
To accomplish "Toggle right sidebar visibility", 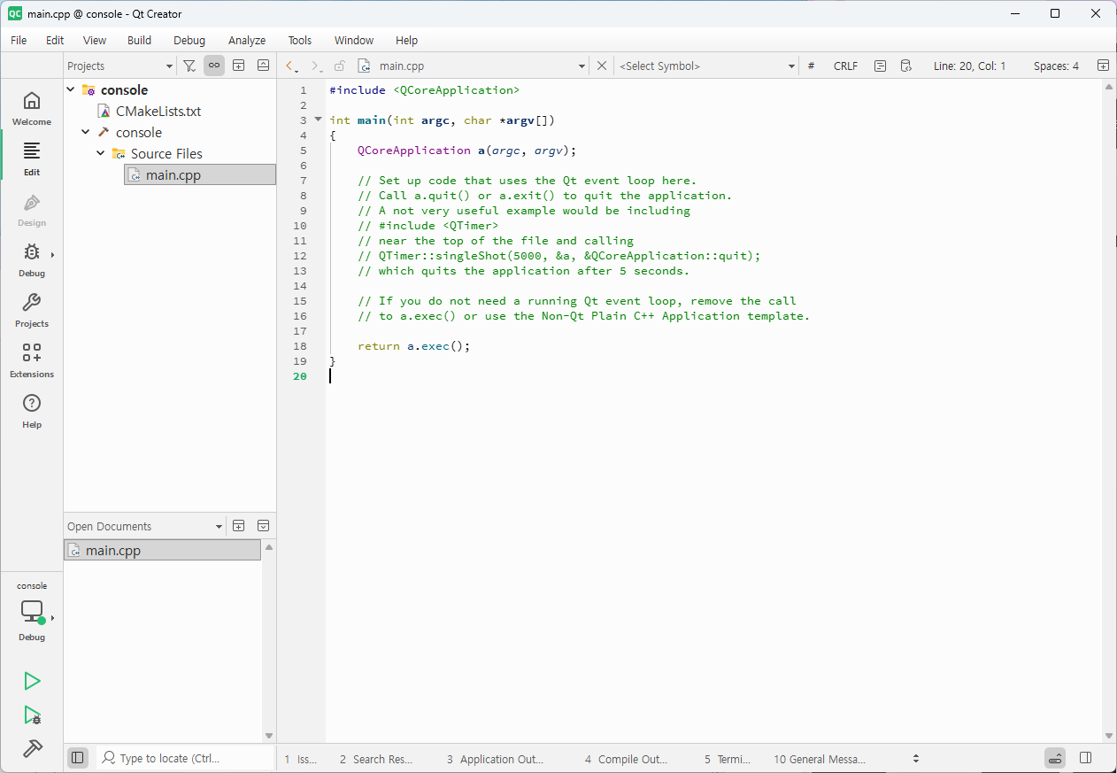I will tap(1086, 758).
